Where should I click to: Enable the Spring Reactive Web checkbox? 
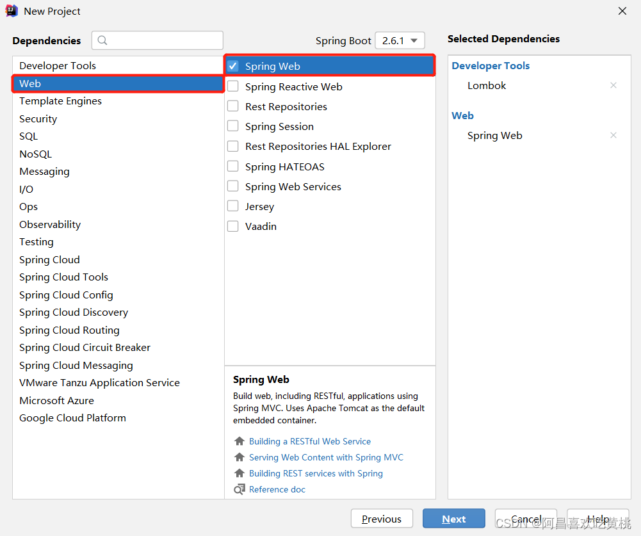[233, 86]
